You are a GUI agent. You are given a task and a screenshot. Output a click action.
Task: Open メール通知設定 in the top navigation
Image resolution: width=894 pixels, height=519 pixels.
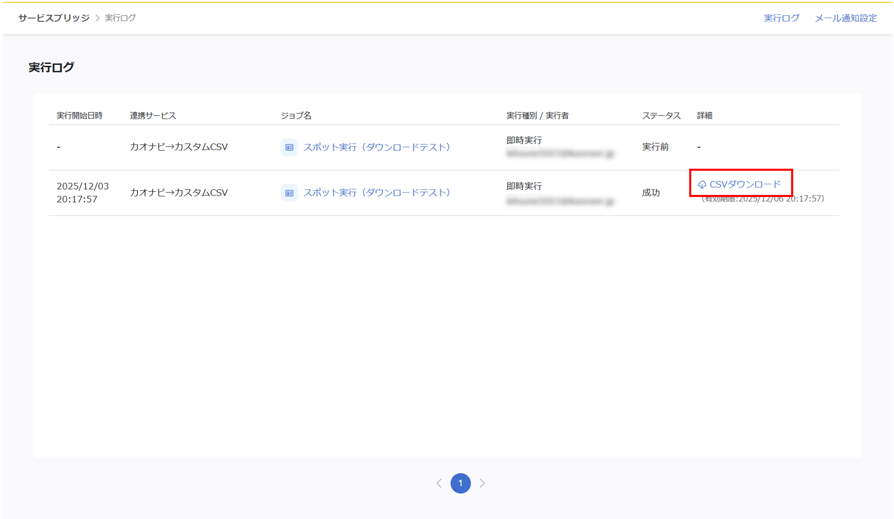click(846, 18)
